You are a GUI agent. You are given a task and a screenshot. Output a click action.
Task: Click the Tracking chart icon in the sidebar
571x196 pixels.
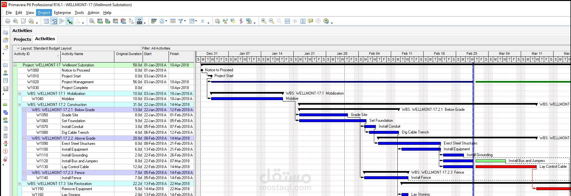coord(5,88)
